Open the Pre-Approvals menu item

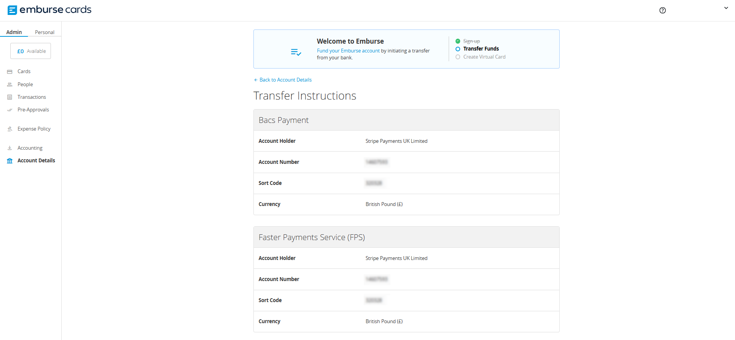pos(33,110)
